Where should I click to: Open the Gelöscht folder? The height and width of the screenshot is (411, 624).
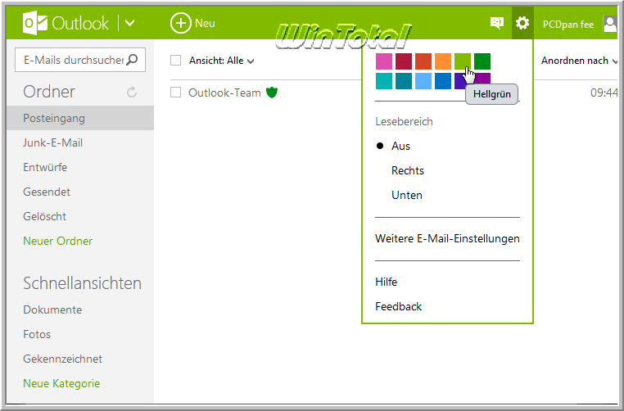click(44, 216)
